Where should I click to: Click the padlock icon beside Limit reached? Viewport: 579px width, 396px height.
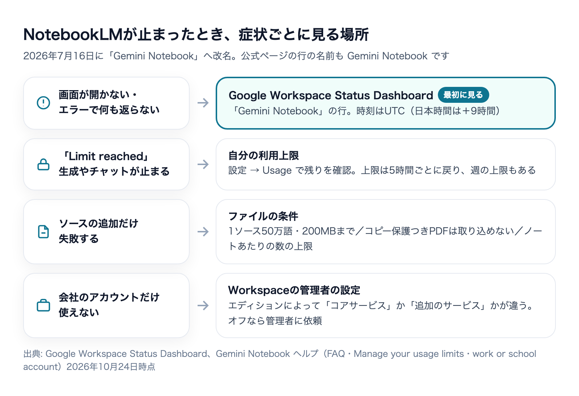click(43, 164)
